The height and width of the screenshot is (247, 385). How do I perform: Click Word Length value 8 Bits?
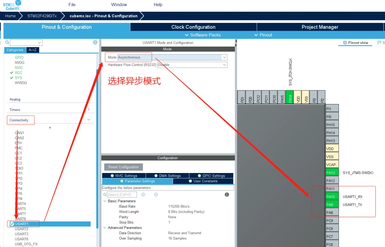coord(186,212)
